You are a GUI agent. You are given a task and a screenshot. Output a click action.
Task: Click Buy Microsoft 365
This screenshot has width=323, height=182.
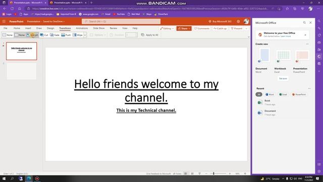220,21
